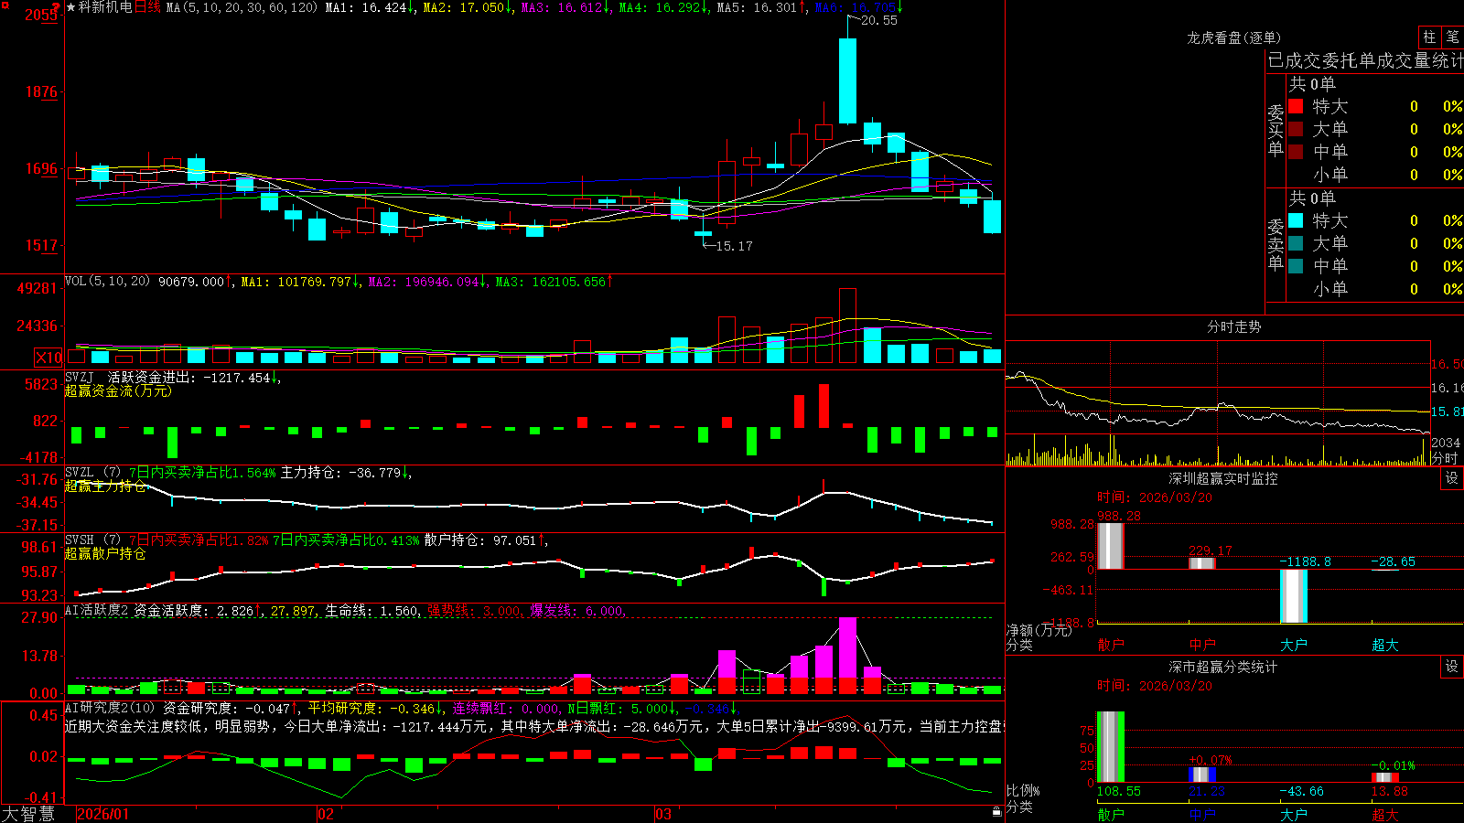Click the 深圳超赢实时监控 title
This screenshot has height=823, width=1464.
(1223, 478)
